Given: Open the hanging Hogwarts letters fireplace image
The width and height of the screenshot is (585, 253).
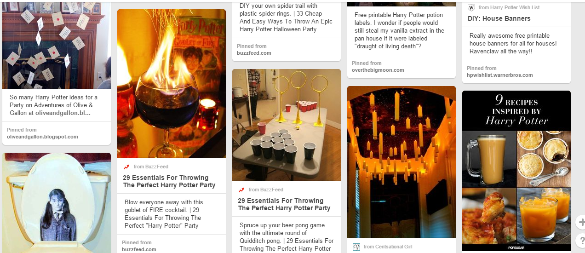Looking at the screenshot, I should (x=57, y=45).
